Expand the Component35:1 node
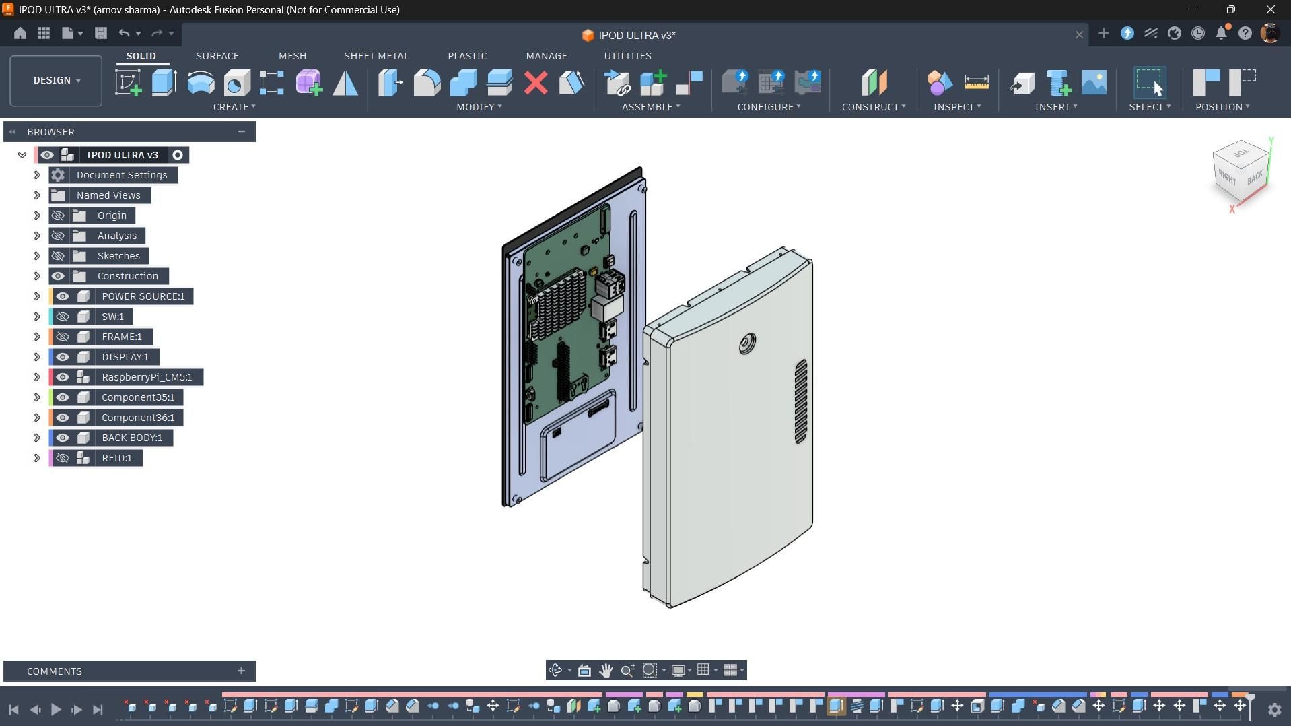 (x=37, y=397)
